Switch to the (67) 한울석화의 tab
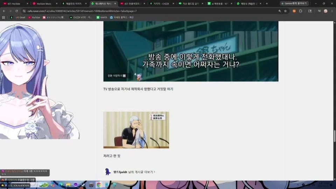The width and height of the screenshot is (336, 189). [x=133, y=3]
